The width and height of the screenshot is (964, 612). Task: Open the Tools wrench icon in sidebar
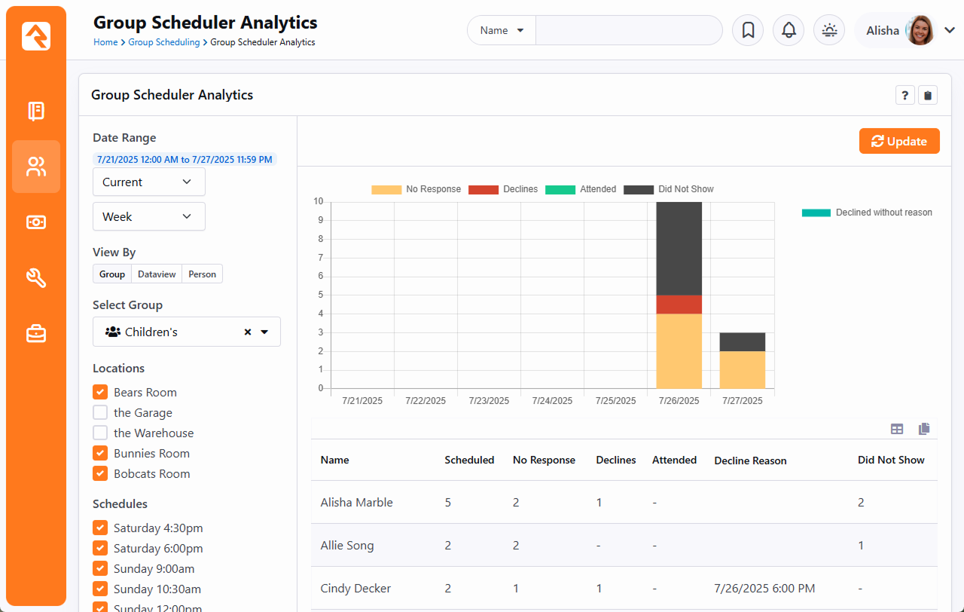click(36, 278)
